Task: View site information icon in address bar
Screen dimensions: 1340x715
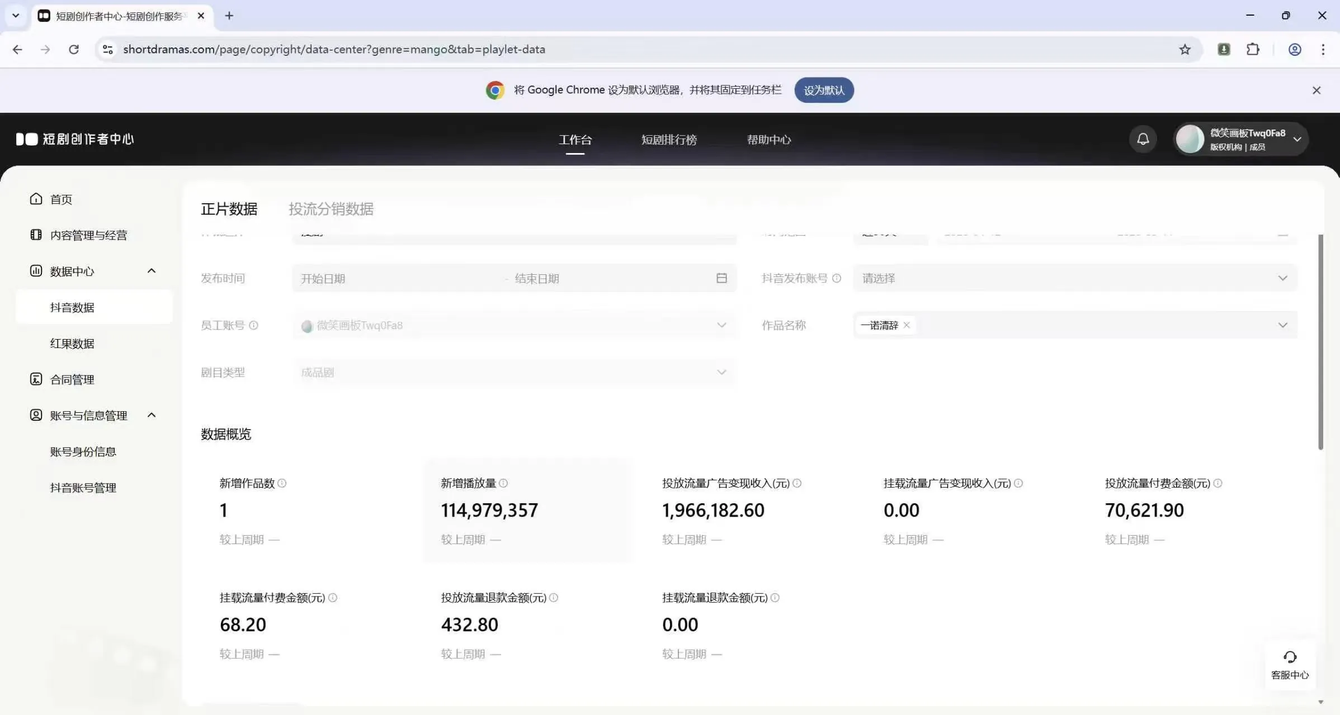Action: click(x=108, y=49)
